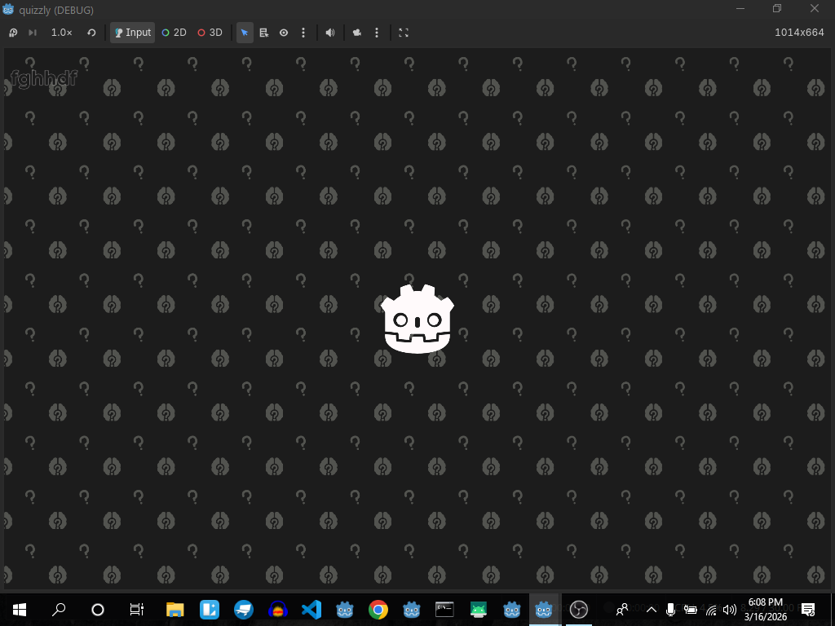Open OBS Studio from taskbar
The width and height of the screenshot is (835, 626).
tap(578, 610)
